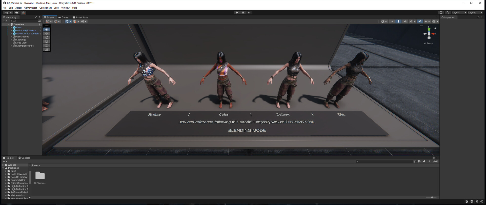This screenshot has width=486, height=205.
Task: Open Overview scene kebab menu
Action: 40,25
